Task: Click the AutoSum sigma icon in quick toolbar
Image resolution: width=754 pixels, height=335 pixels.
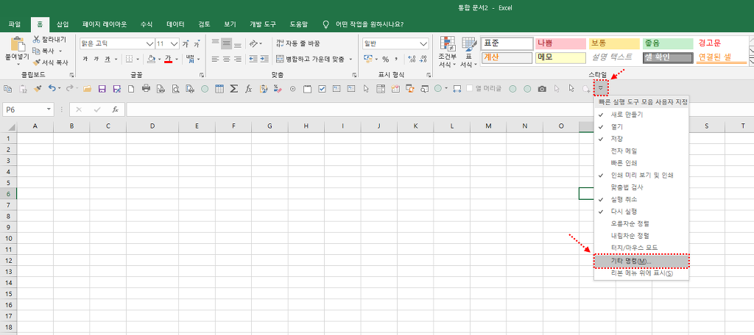Action: pyautogui.click(x=233, y=89)
